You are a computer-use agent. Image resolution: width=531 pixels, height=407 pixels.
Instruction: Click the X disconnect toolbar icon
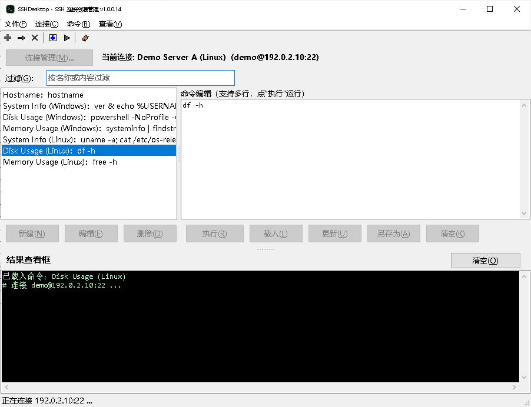35,38
